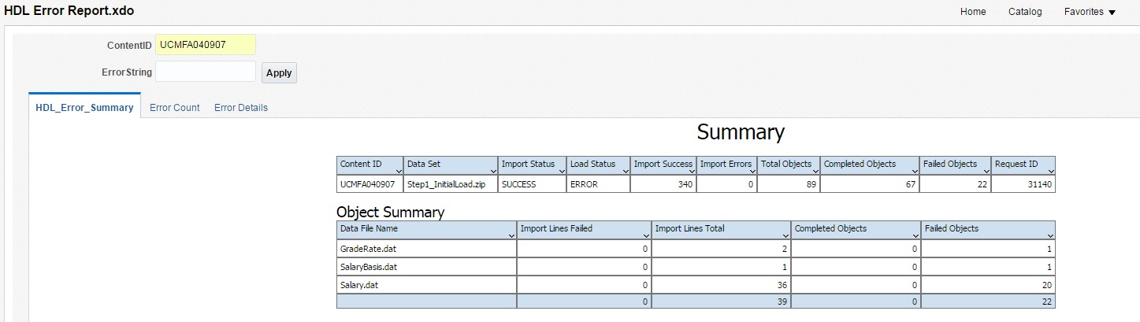1140x322 pixels.
Task: Open the Data Set column filter arrow
Action: (492, 170)
